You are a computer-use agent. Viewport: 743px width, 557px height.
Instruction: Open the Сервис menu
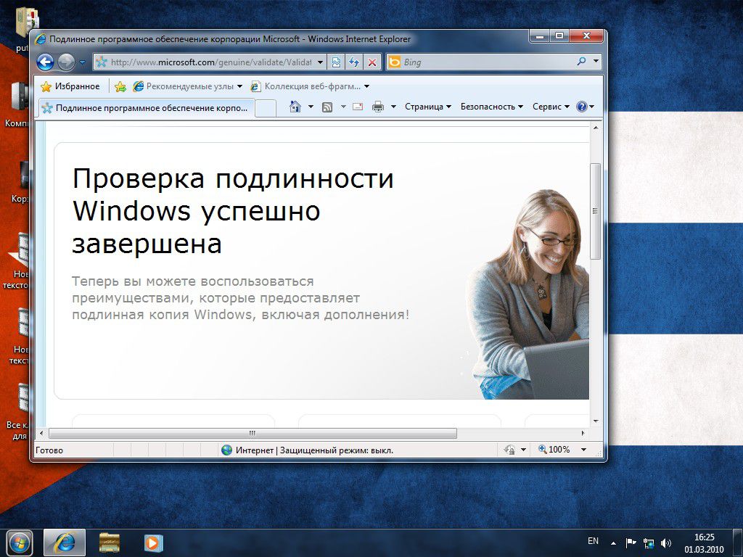click(550, 106)
